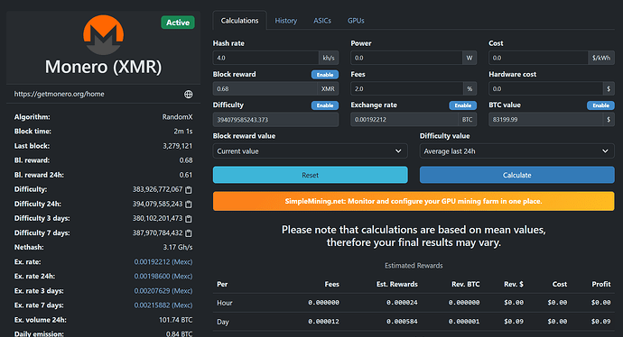Open the SimpleMining.net orange banner link
Viewport: 623px width, 337px height.
pyautogui.click(x=414, y=201)
